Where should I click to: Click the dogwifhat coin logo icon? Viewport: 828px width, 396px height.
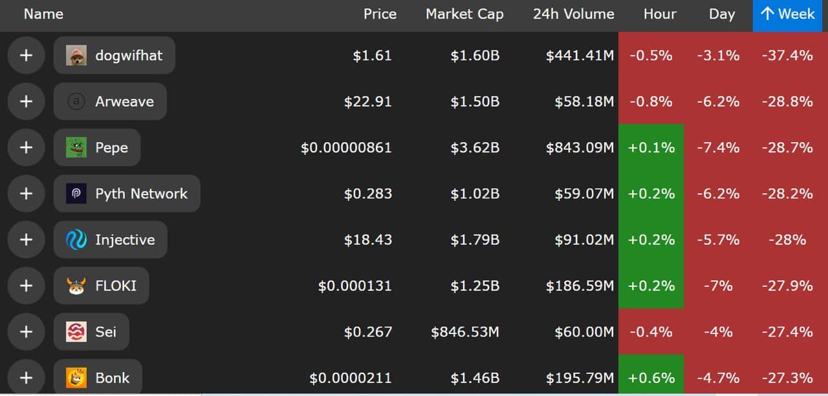[x=76, y=56]
